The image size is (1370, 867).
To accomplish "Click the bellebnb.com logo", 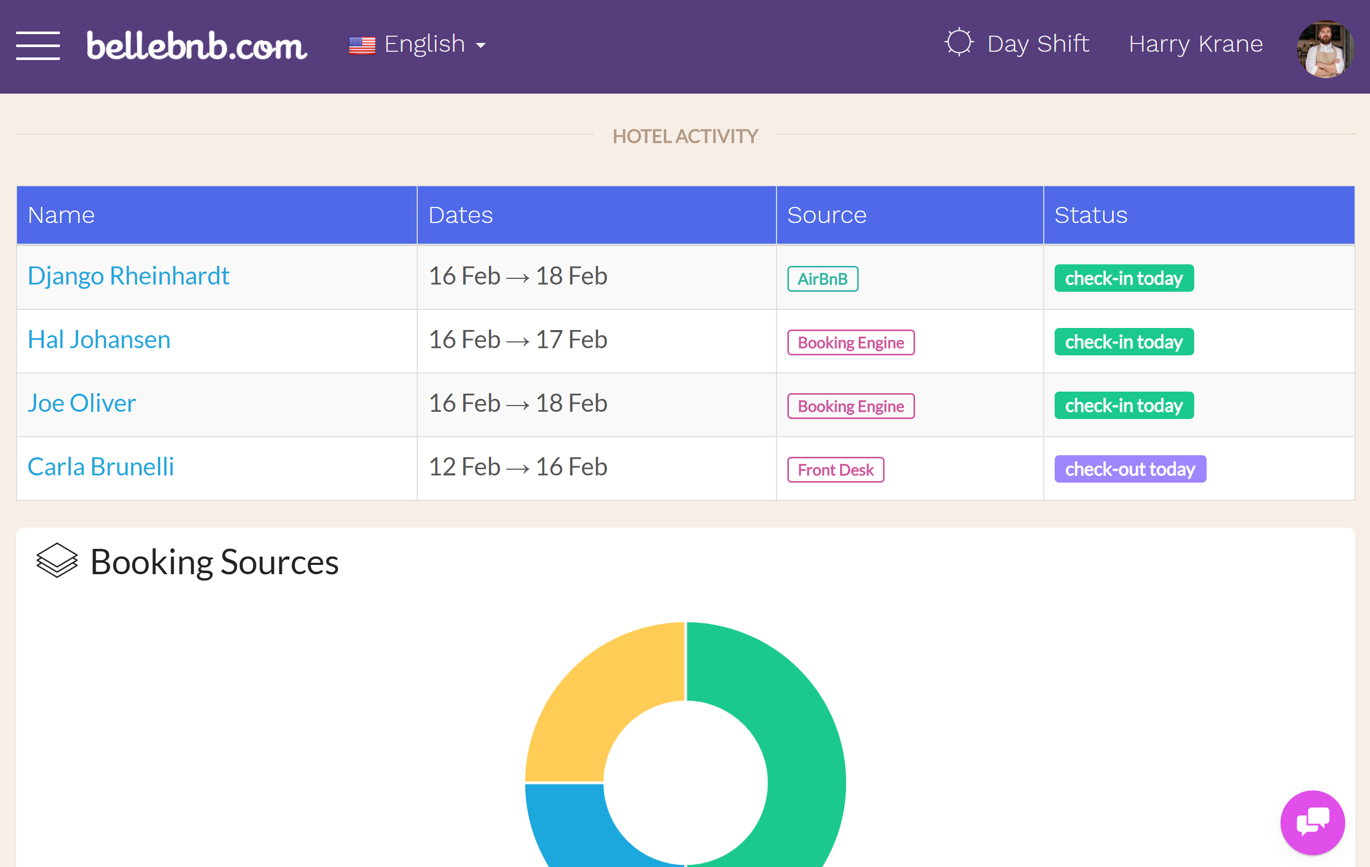I will [196, 46].
